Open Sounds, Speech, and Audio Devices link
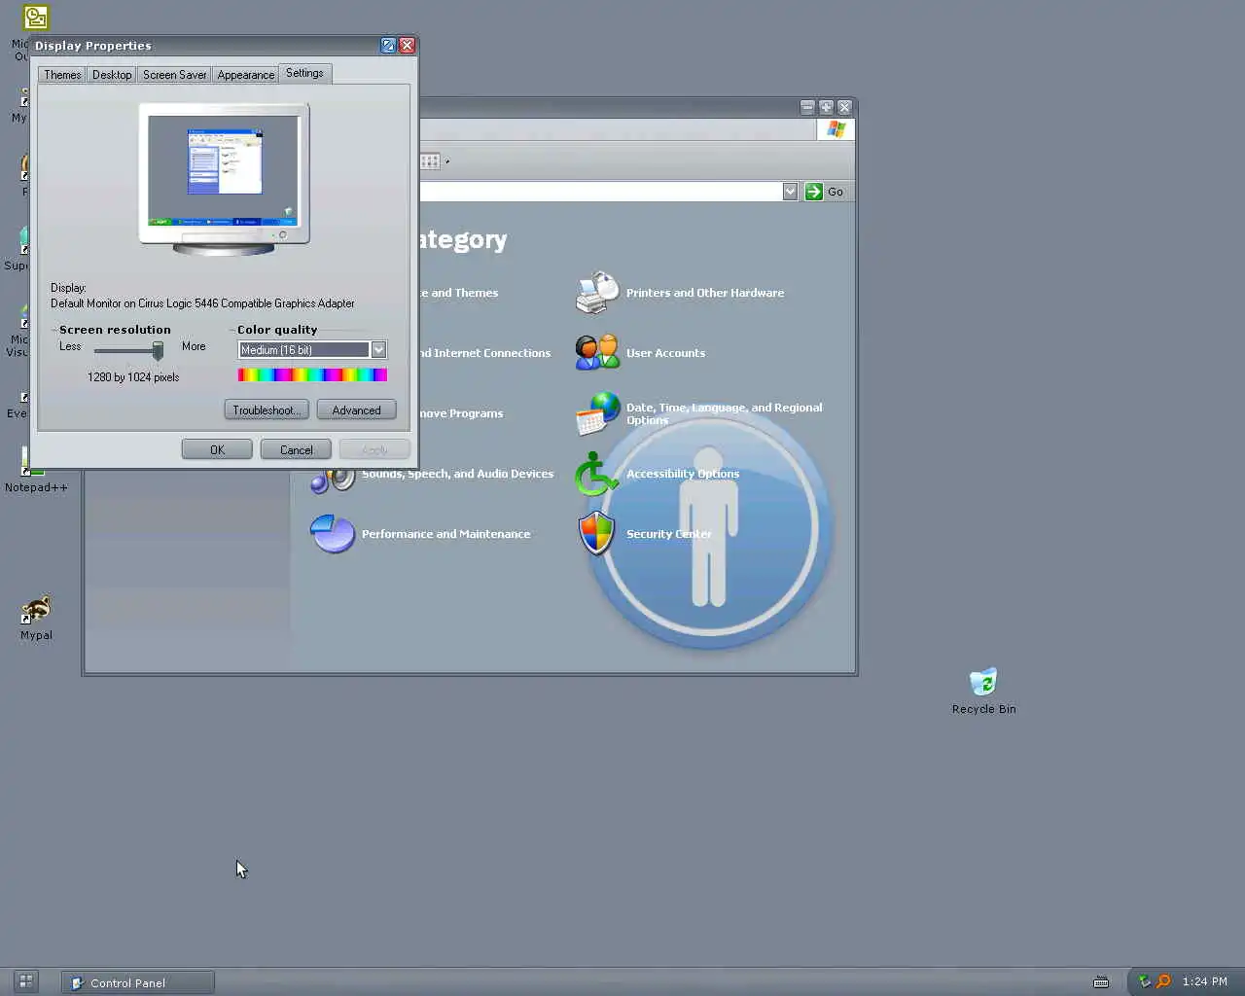 tap(457, 474)
